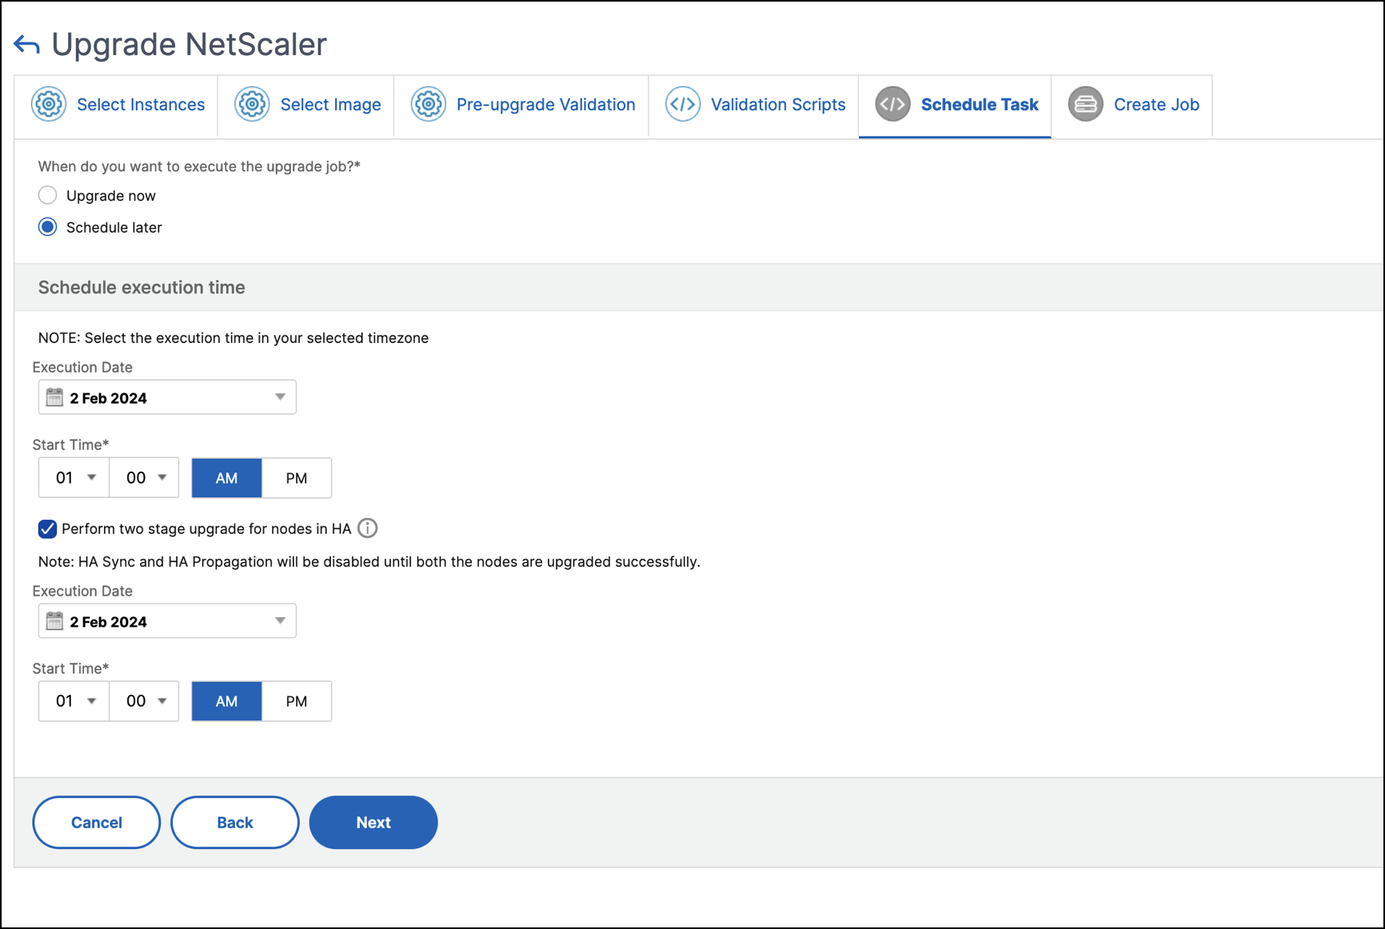
Task: Click the Create Job stack icon
Action: click(1085, 105)
